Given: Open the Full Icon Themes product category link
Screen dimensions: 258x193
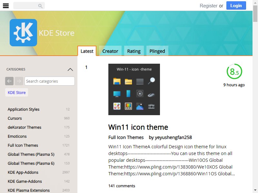Looking at the screenshot, I should tap(126, 137).
